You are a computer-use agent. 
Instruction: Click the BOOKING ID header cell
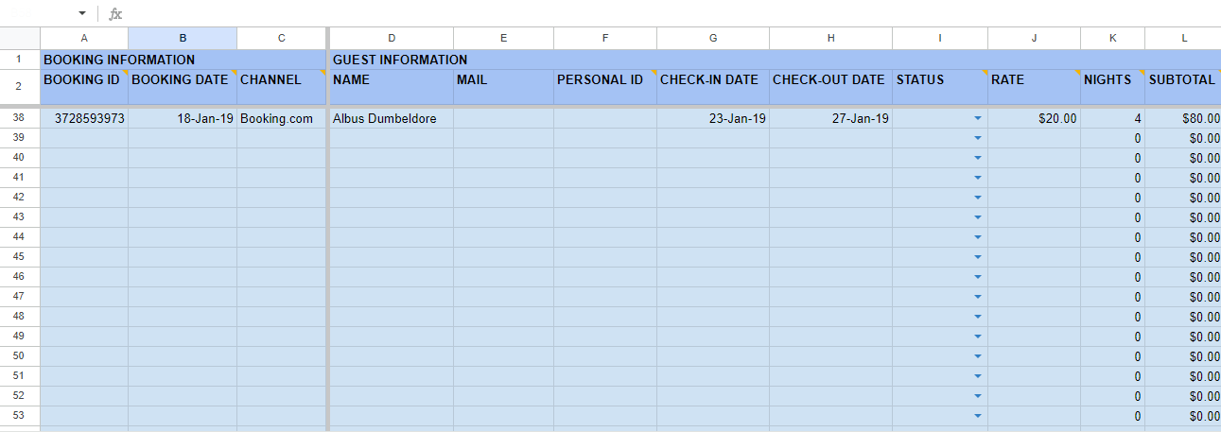click(84, 87)
